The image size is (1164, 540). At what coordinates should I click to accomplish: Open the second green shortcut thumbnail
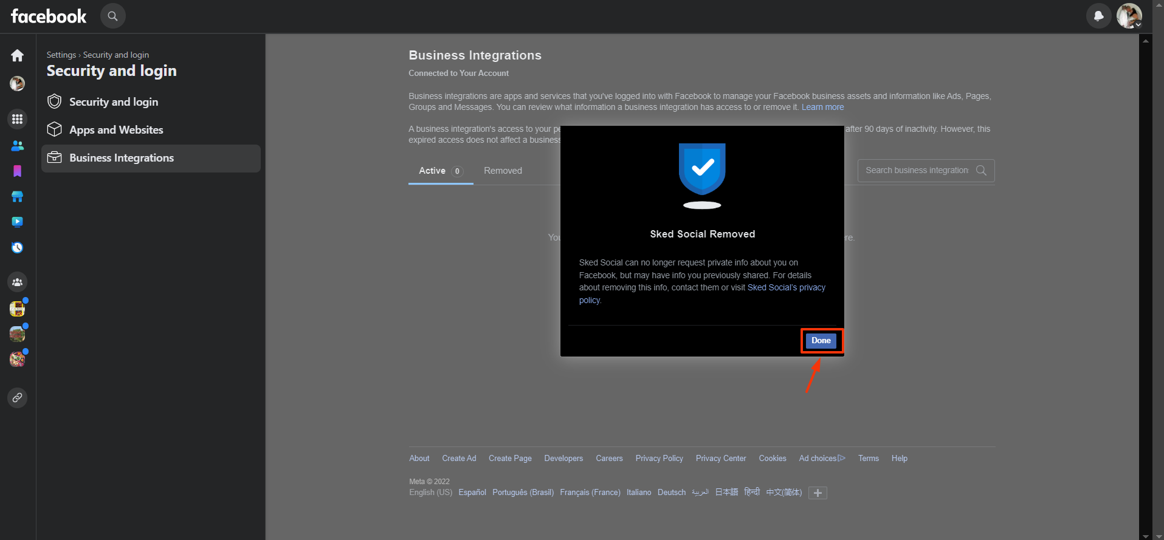tap(17, 334)
